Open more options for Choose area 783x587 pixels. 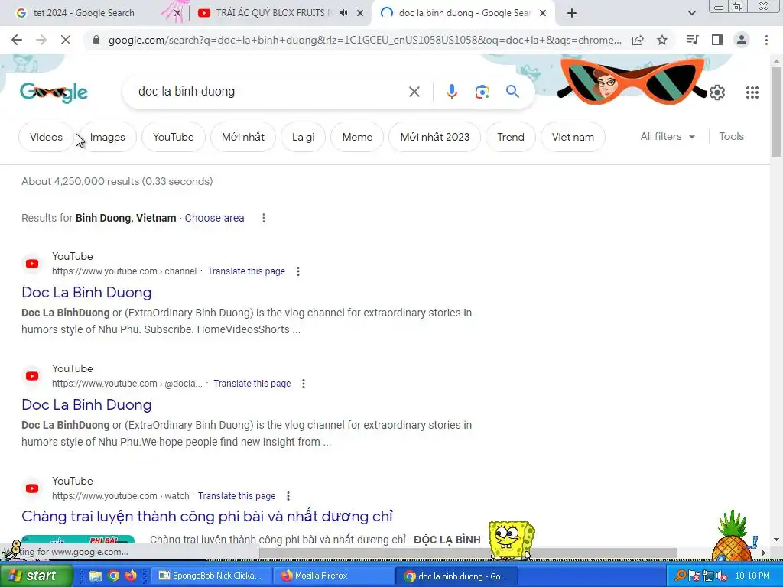coord(264,218)
